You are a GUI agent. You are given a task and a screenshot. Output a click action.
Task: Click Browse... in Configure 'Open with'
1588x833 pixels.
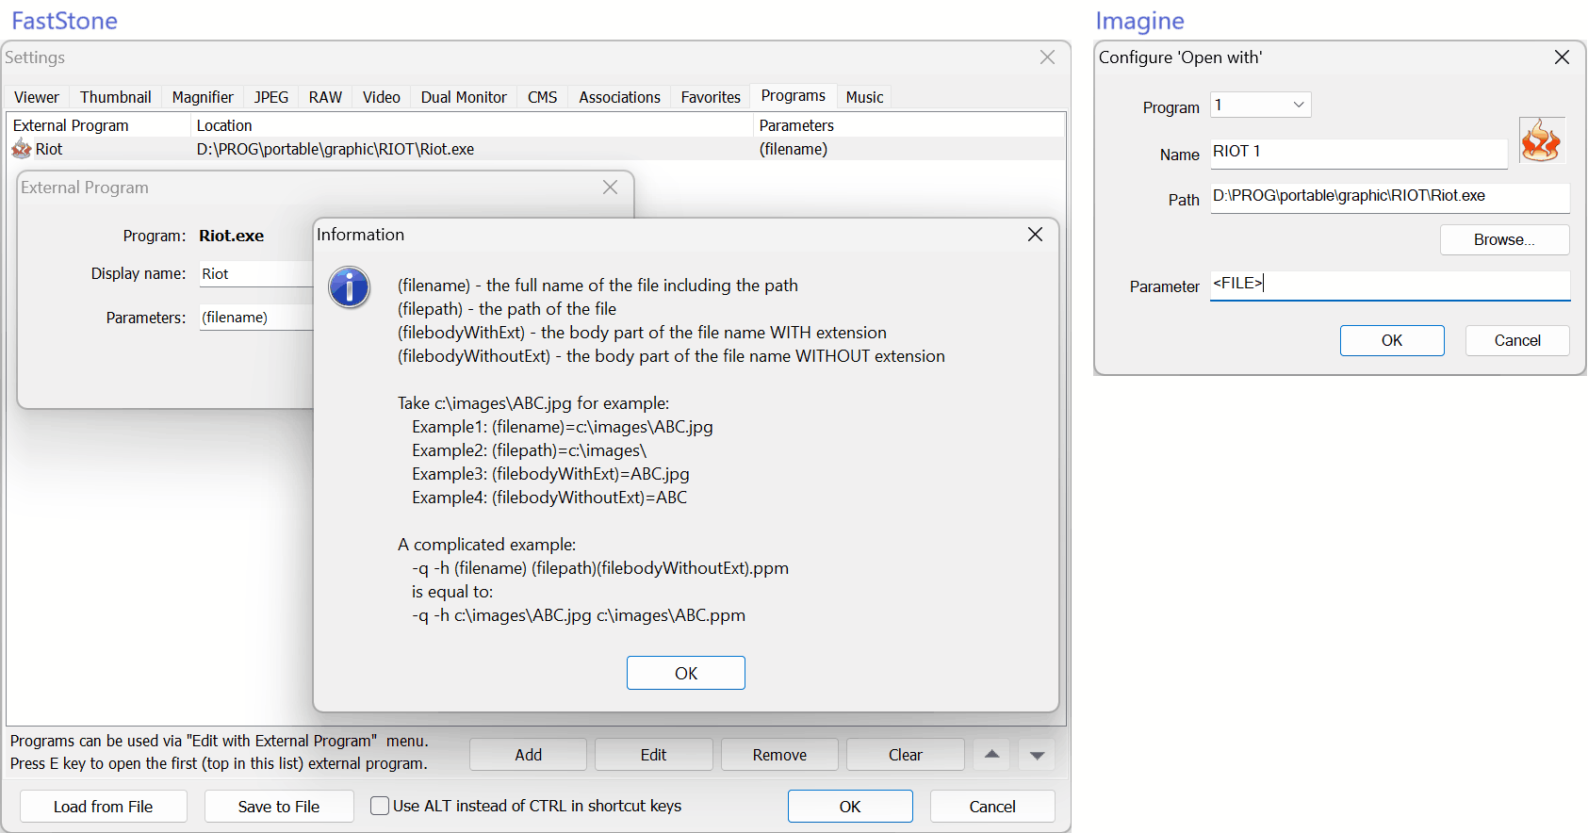click(1504, 239)
